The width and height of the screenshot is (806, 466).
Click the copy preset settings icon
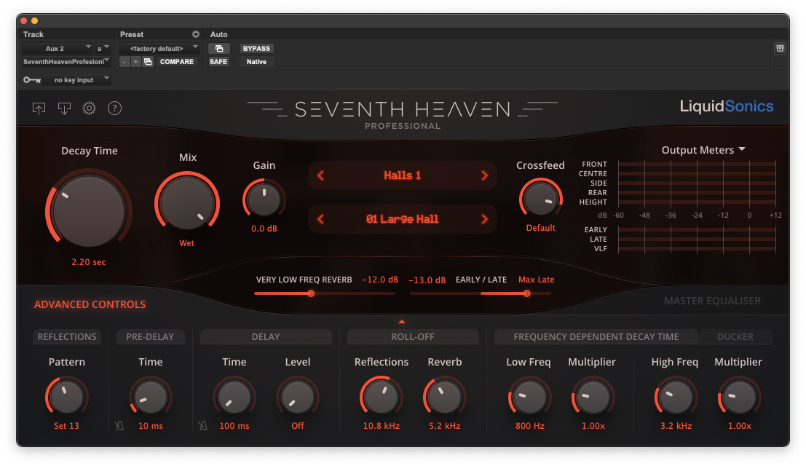(148, 62)
